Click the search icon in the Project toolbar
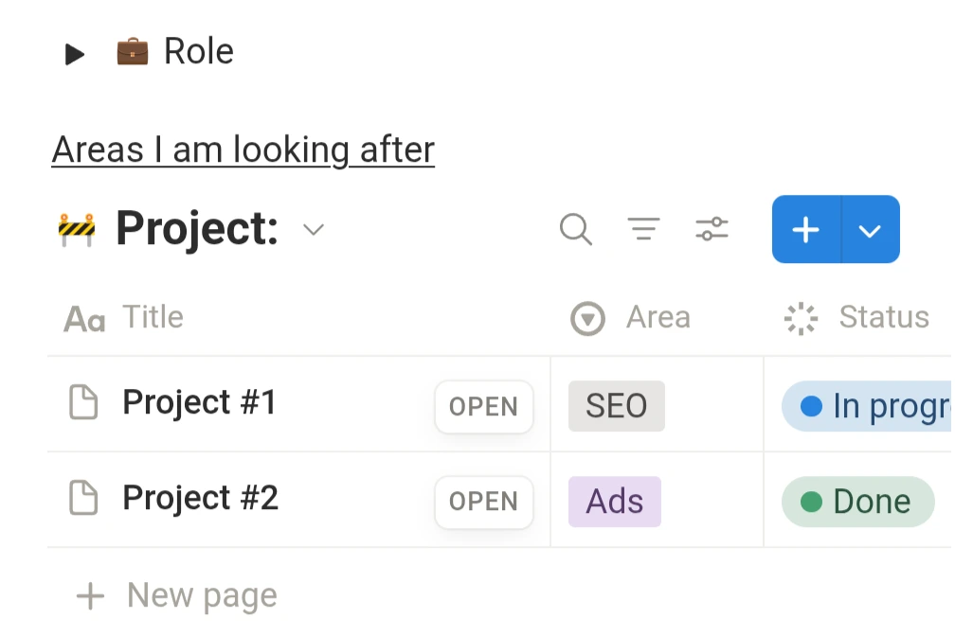This screenshot has width=955, height=636. click(x=575, y=229)
